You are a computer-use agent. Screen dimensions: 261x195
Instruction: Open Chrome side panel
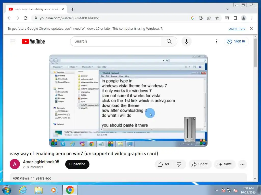pos(235,18)
